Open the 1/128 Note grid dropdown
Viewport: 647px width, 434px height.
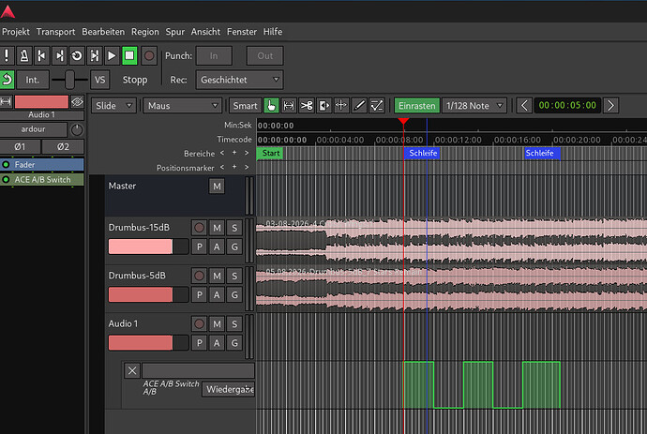tap(474, 106)
